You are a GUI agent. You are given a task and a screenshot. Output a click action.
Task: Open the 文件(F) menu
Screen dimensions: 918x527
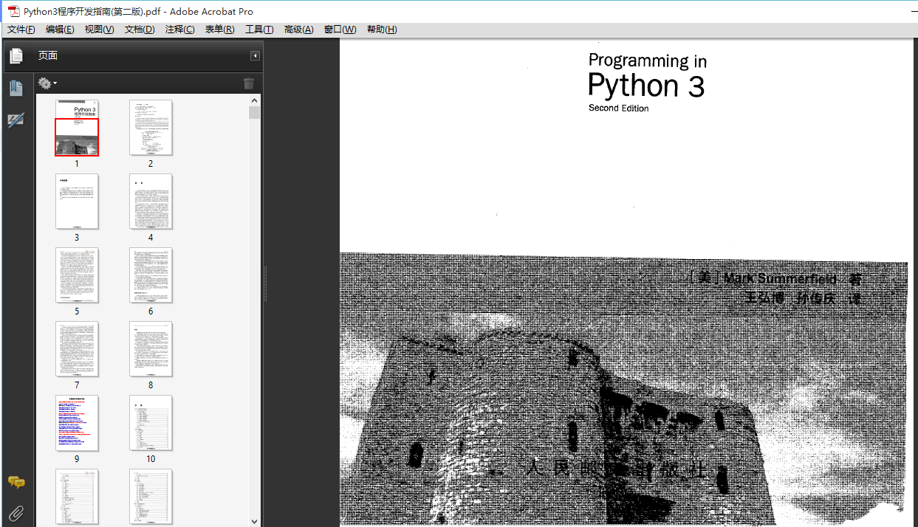coord(21,30)
